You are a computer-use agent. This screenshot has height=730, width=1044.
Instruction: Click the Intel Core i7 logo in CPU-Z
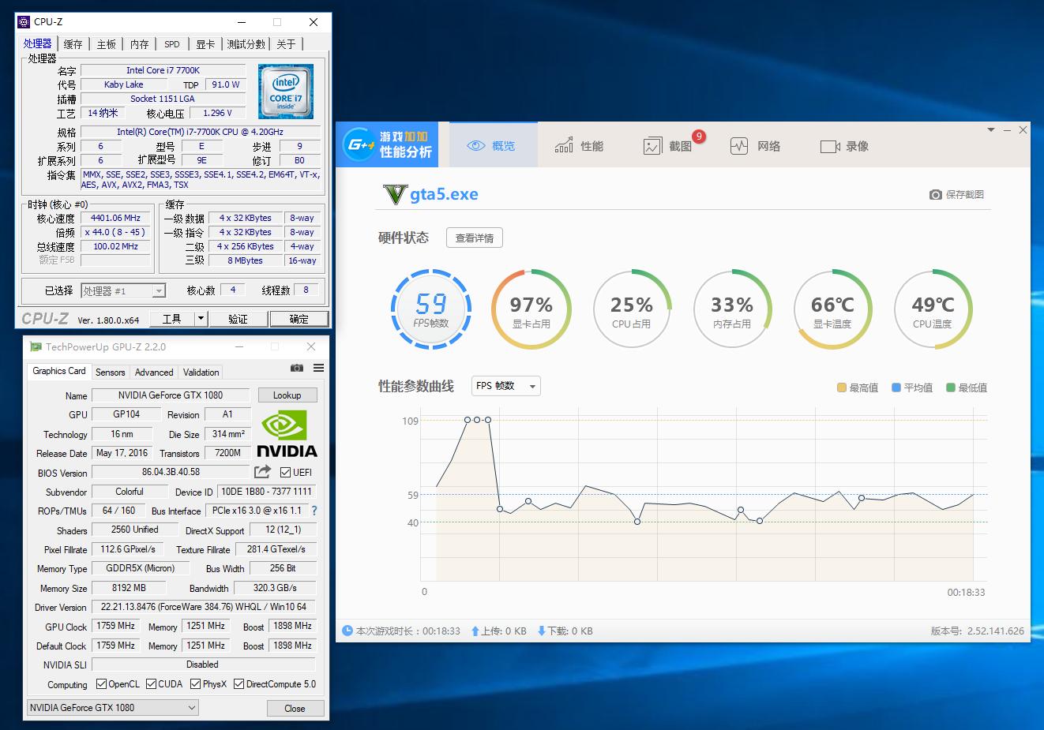tap(286, 92)
